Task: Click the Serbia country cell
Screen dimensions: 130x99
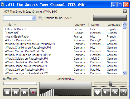Action: coord(78,29)
